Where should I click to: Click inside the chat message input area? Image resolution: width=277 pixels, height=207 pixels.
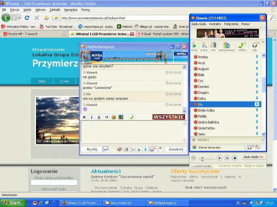[132, 131]
